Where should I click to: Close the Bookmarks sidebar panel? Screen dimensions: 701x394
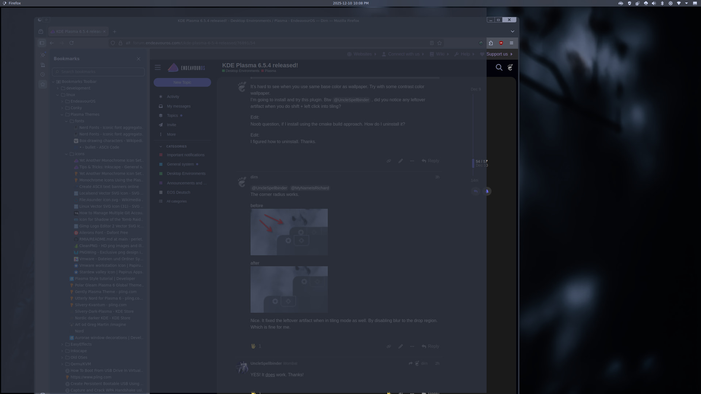(x=138, y=59)
